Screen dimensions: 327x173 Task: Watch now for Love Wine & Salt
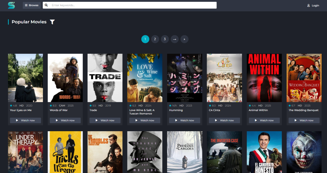(145, 120)
